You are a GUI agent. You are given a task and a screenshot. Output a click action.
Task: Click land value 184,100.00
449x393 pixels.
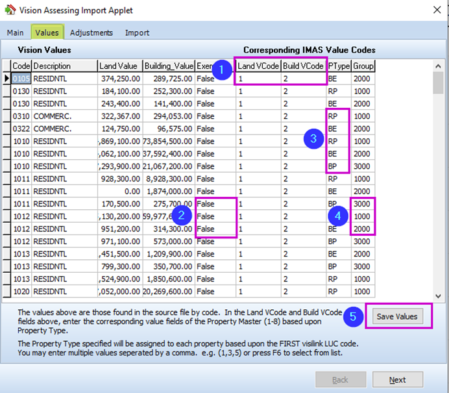[120, 91]
